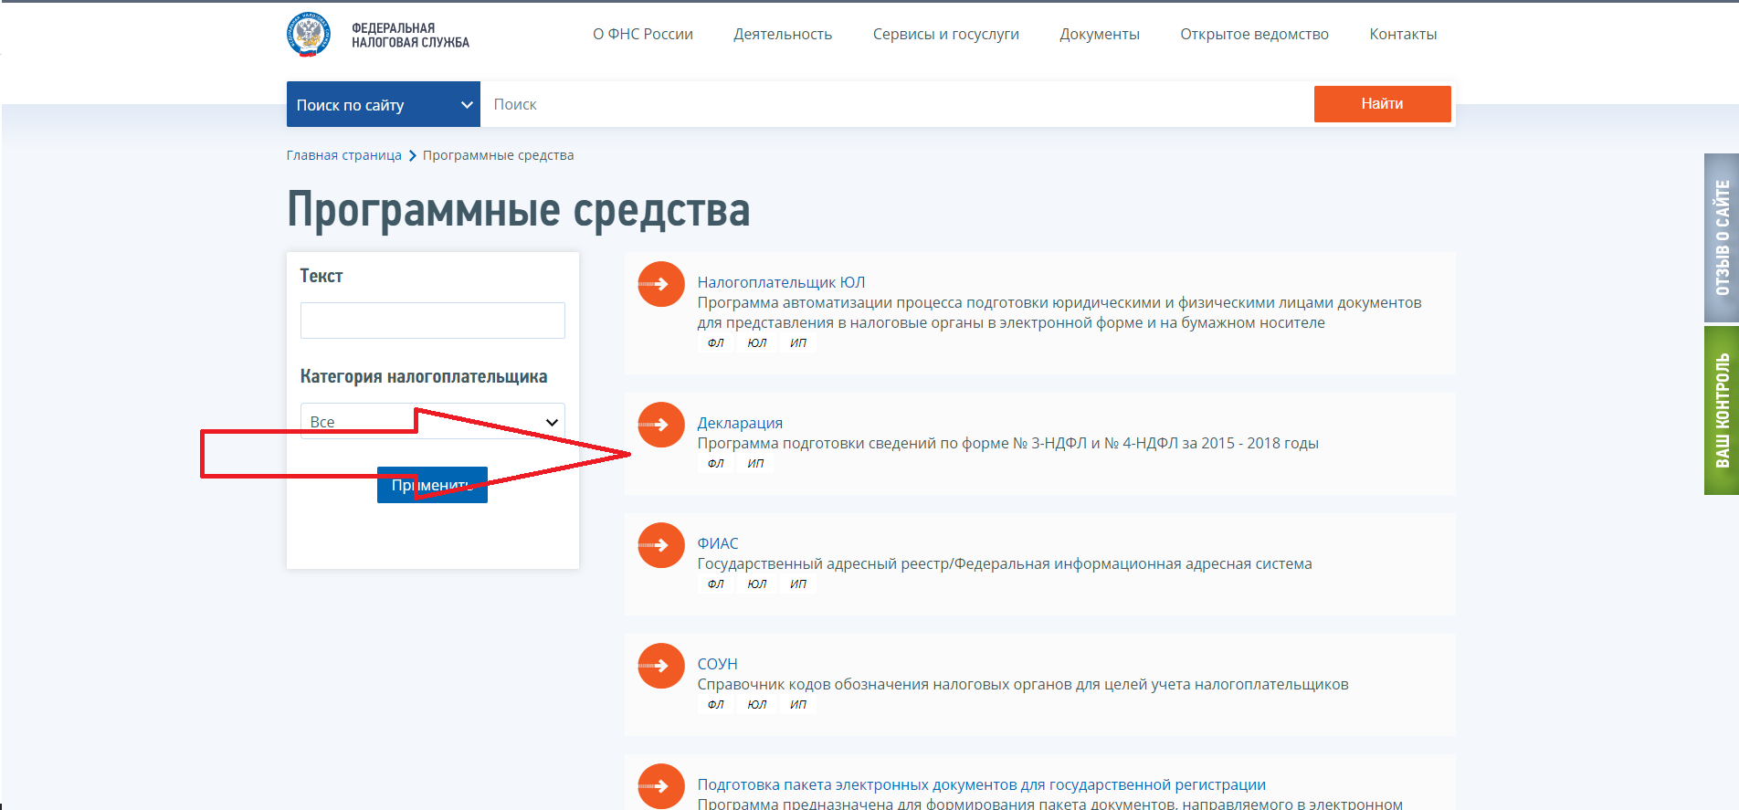Screen dimensions: 1739x810
Task: Click the ЮЛ tag under ФИАС
Action: coord(757,584)
